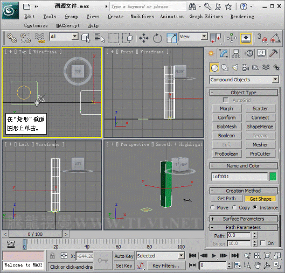Open the MAXScript menu
The width and height of the screenshot is (285, 273).
(68, 26)
